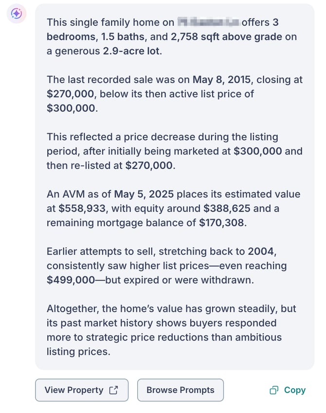
Task: Open the View Property button
Action: coord(81,390)
